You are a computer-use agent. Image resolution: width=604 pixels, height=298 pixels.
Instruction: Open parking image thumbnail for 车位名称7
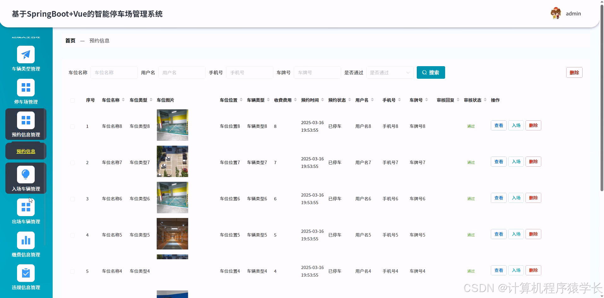coord(172,161)
